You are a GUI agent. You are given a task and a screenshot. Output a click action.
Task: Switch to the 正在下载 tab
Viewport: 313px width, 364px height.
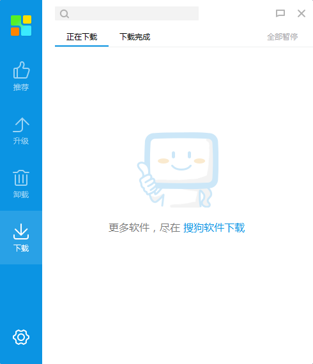point(82,37)
